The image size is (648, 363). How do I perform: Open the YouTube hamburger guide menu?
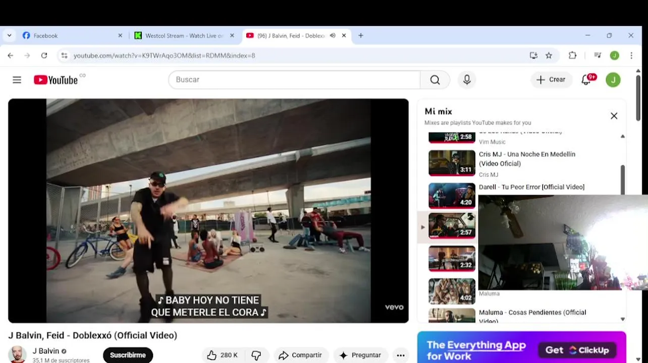(x=17, y=80)
